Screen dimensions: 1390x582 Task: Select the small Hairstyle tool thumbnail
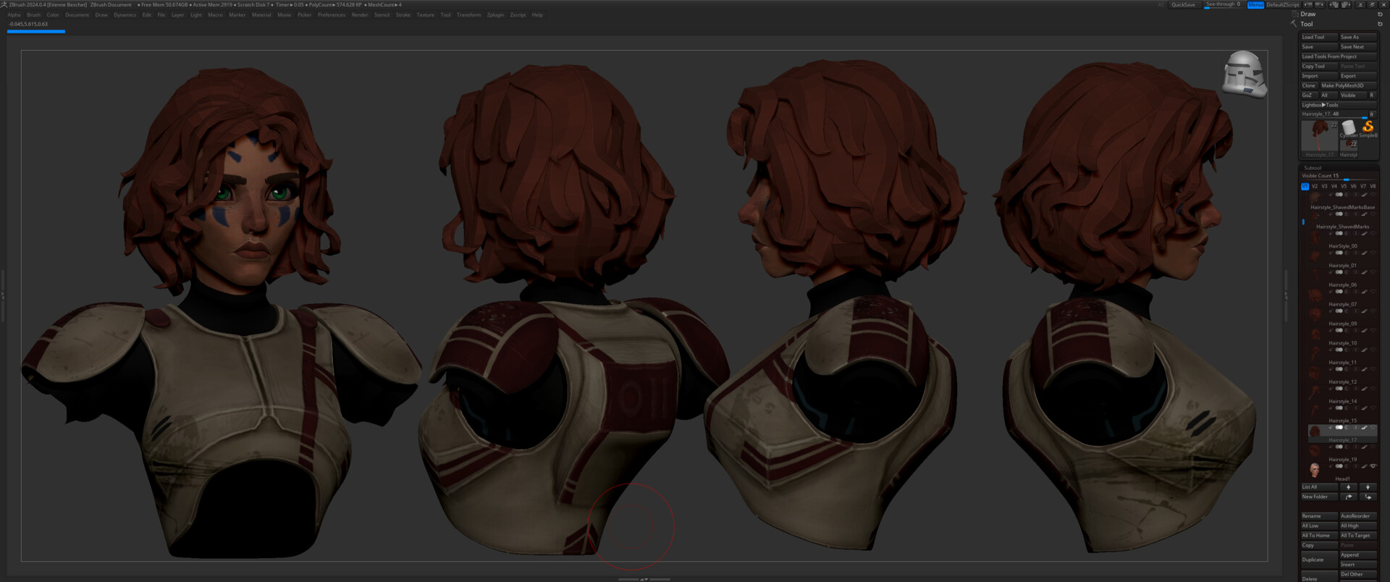click(x=1349, y=148)
